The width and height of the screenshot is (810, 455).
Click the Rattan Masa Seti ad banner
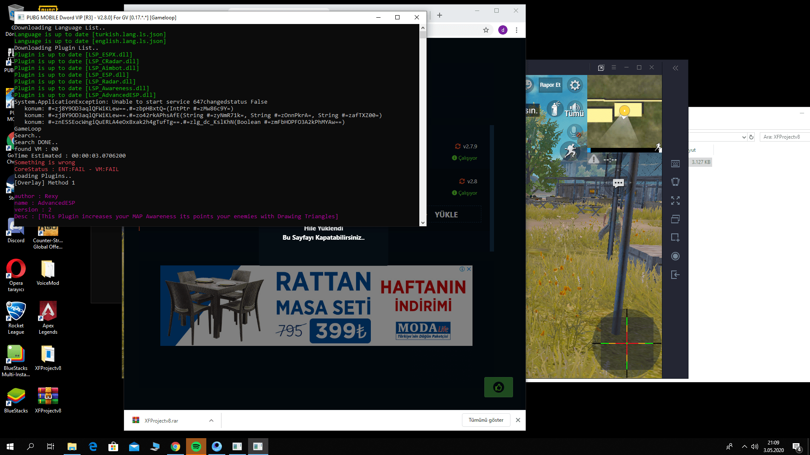point(316,305)
